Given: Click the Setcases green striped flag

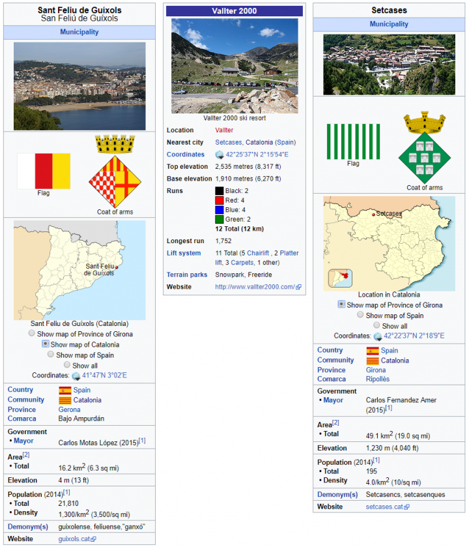Looking at the screenshot, I should point(353,141).
